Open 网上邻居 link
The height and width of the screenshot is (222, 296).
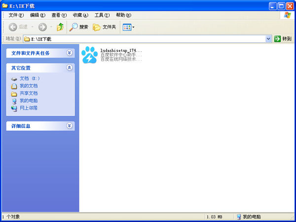point(29,108)
